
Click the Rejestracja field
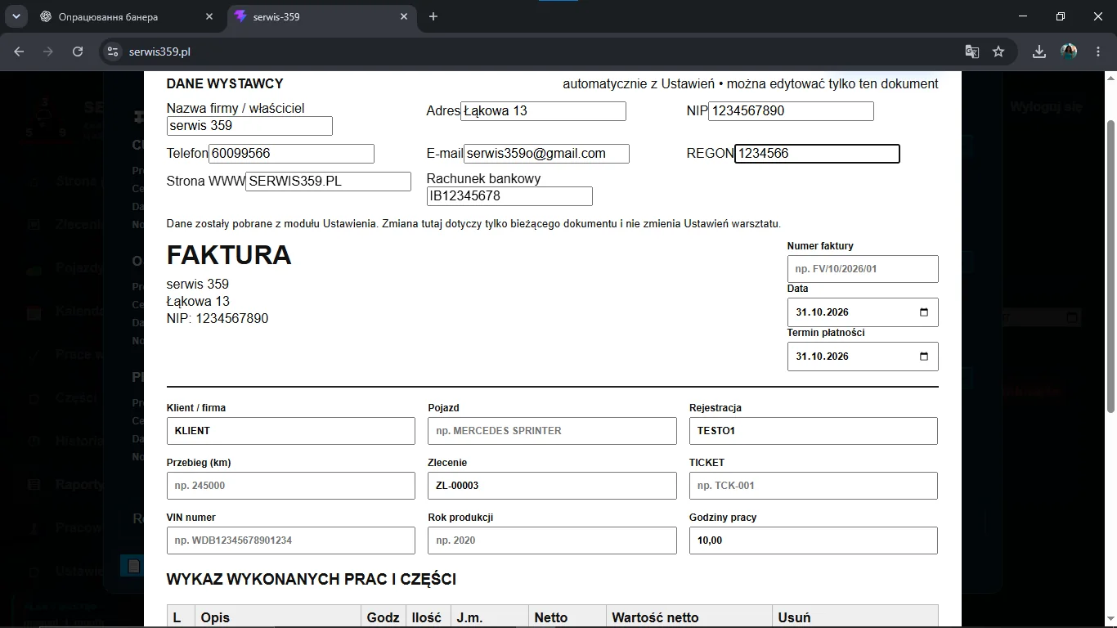pos(814,431)
